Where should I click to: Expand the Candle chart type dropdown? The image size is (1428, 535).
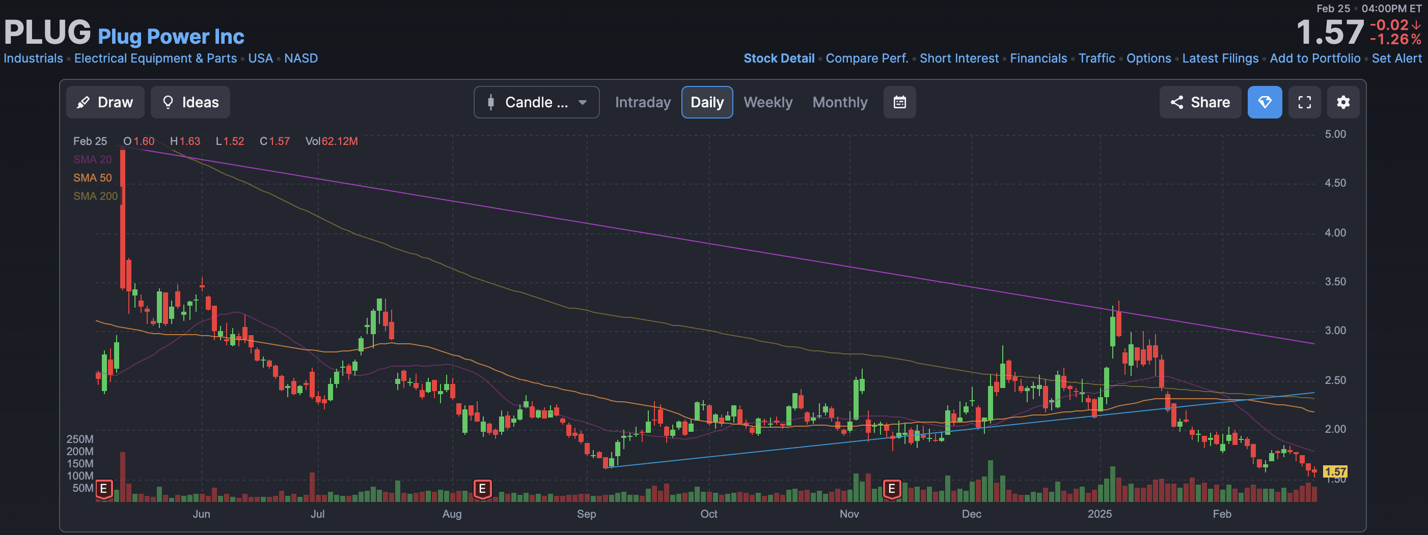536,102
